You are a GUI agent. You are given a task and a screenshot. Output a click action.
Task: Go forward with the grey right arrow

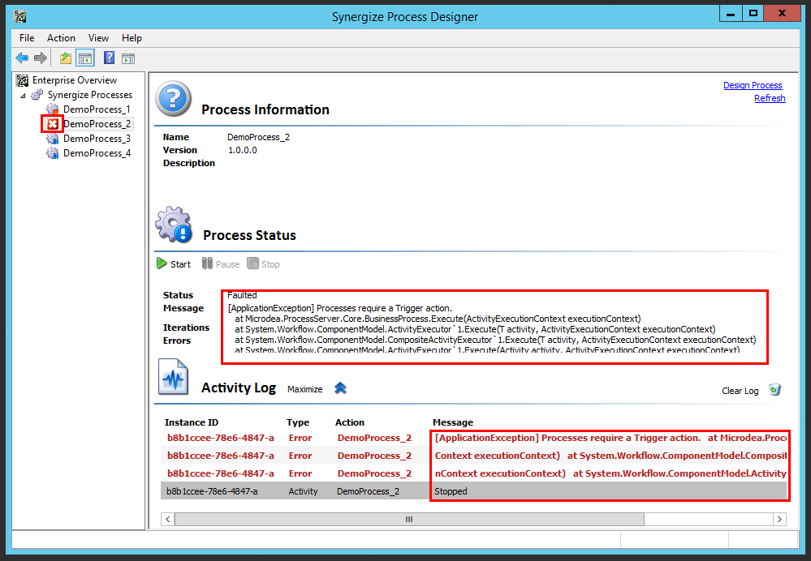(x=41, y=58)
